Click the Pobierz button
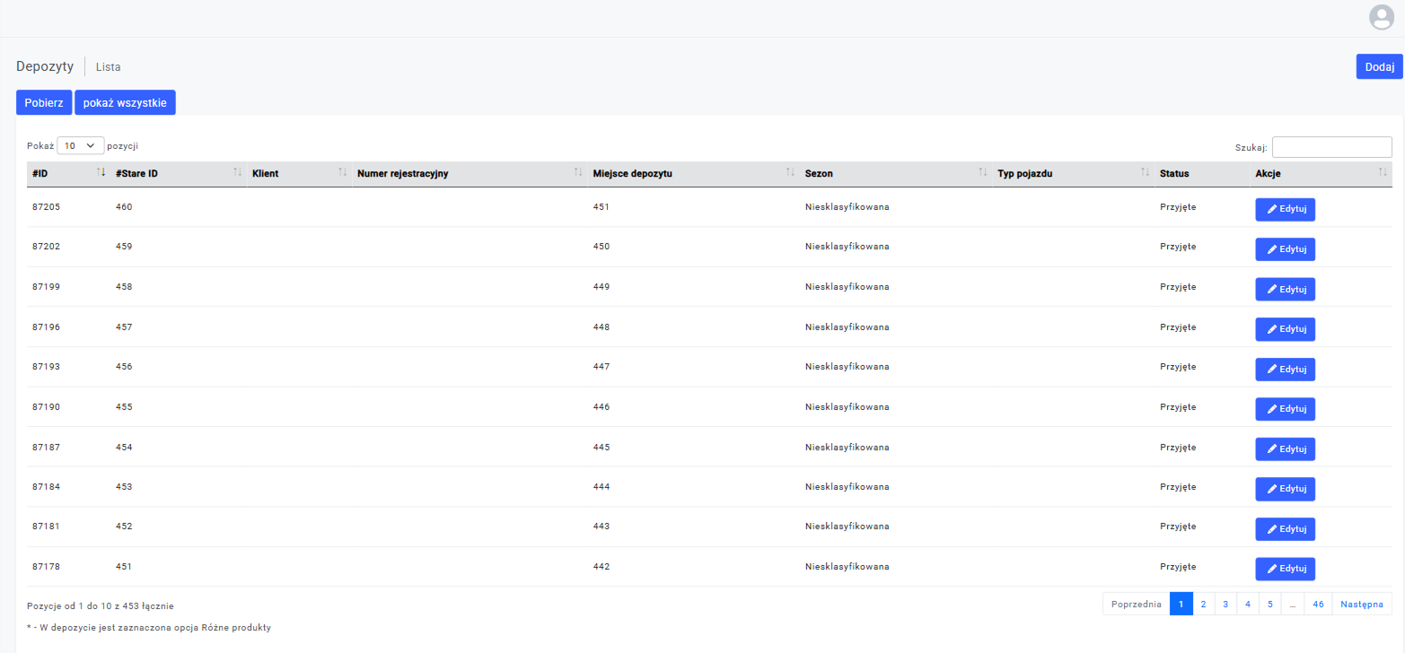The height and width of the screenshot is (653, 1405). pos(44,103)
